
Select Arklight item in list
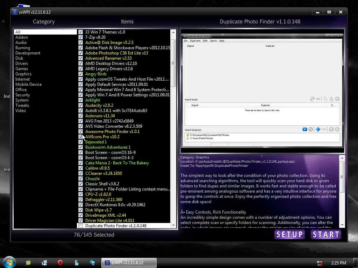pyautogui.click(x=92, y=100)
